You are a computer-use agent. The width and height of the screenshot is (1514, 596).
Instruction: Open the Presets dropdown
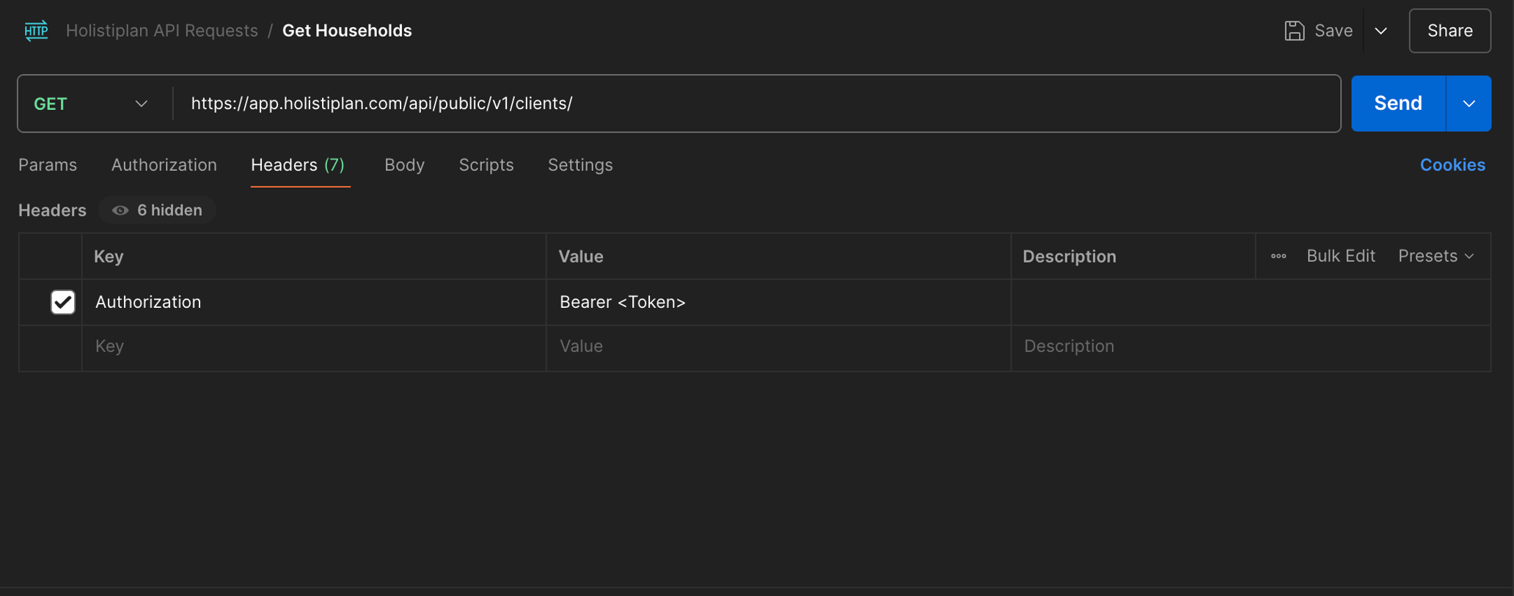click(x=1435, y=256)
